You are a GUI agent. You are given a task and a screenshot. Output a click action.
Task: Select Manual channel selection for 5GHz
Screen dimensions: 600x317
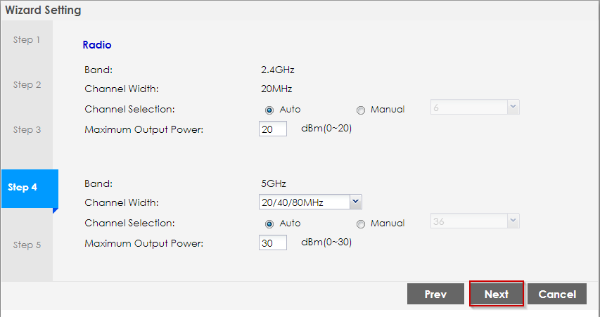[362, 224]
